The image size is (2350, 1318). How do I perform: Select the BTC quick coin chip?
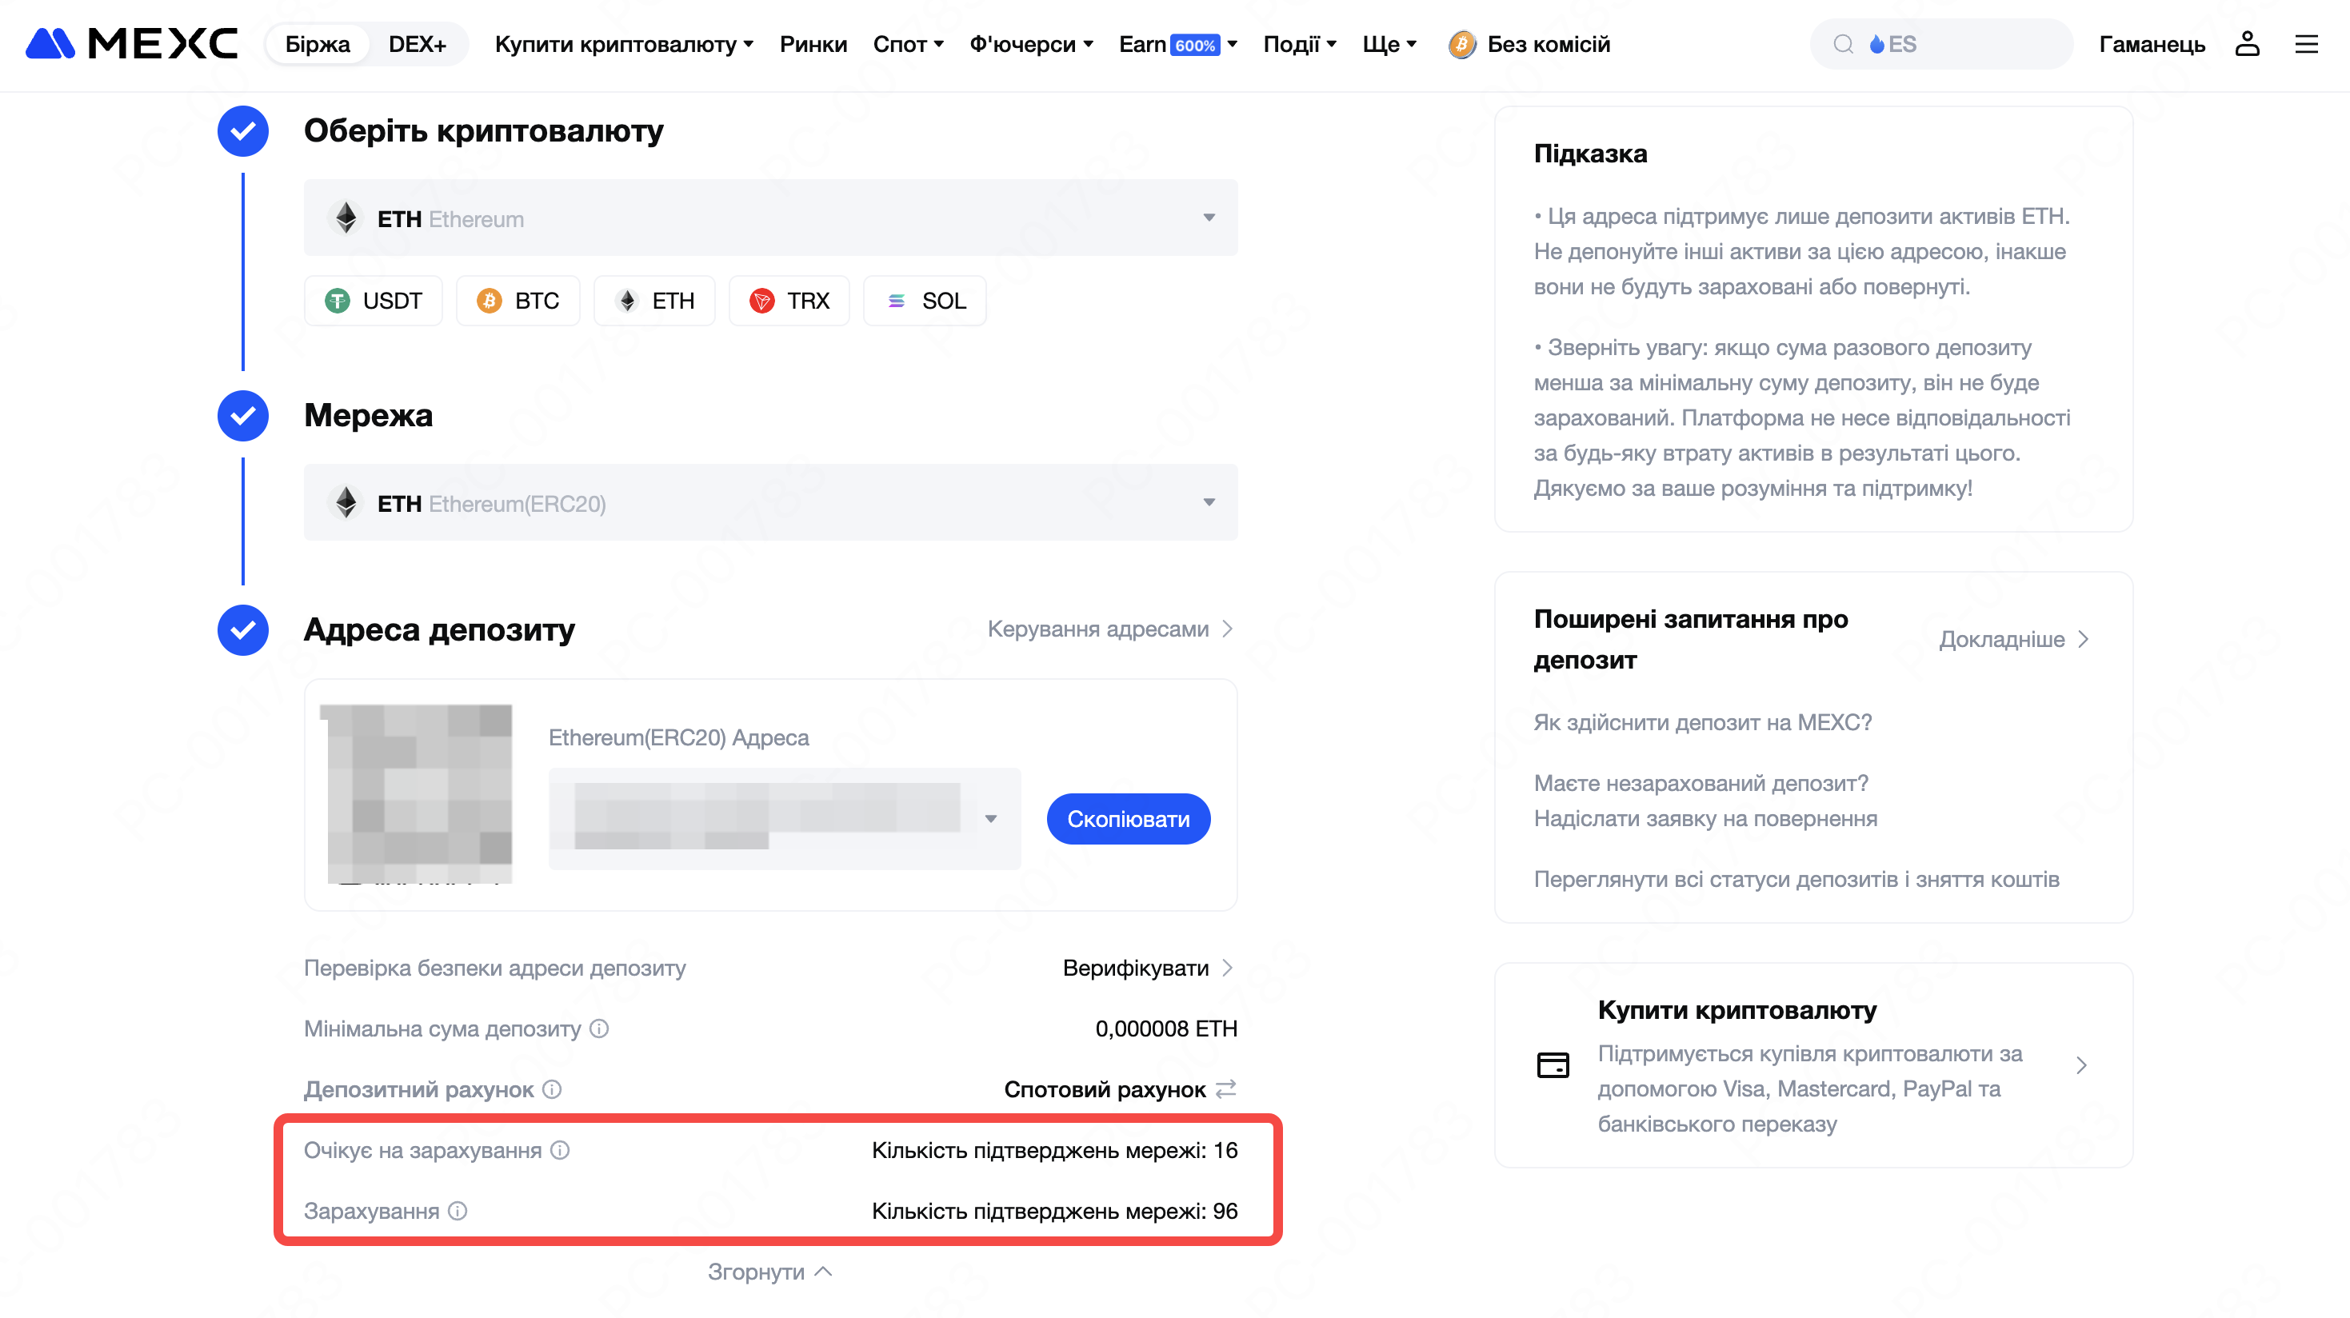point(518,300)
